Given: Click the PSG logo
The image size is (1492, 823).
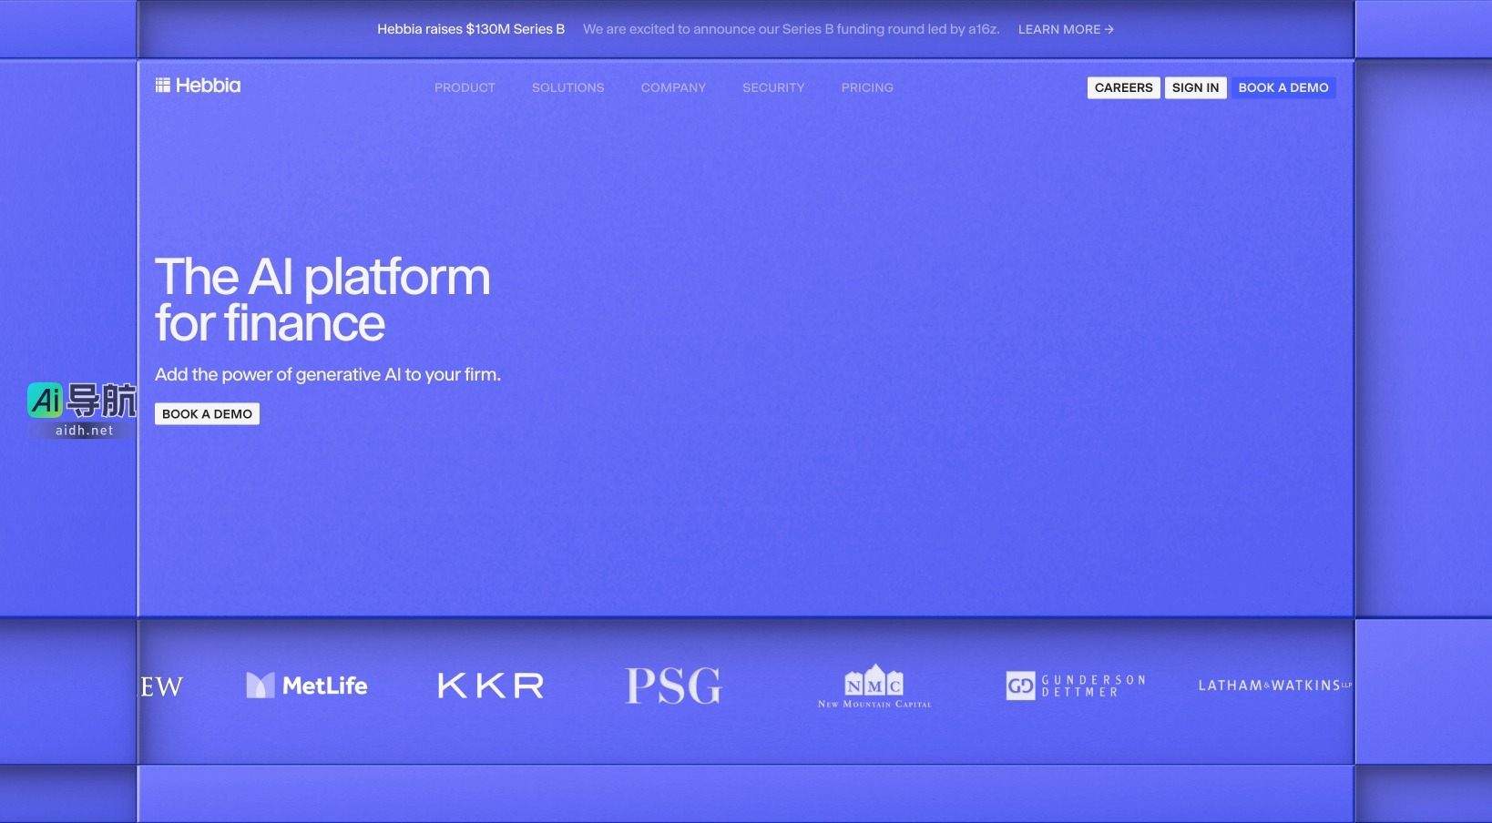Looking at the screenshot, I should 673,686.
